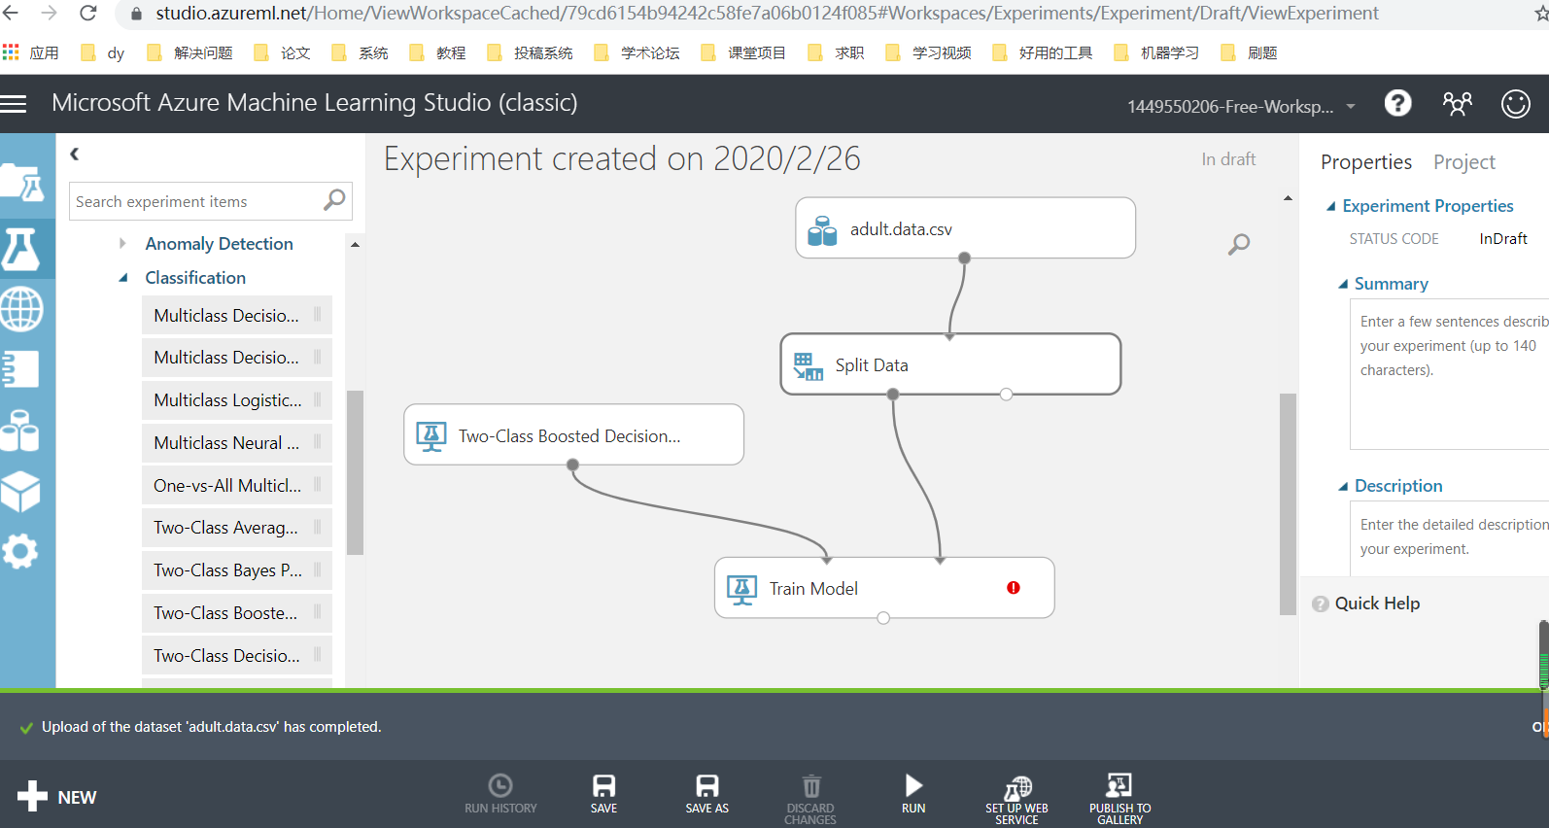
Task: Open Quick Help
Action: (1365, 604)
